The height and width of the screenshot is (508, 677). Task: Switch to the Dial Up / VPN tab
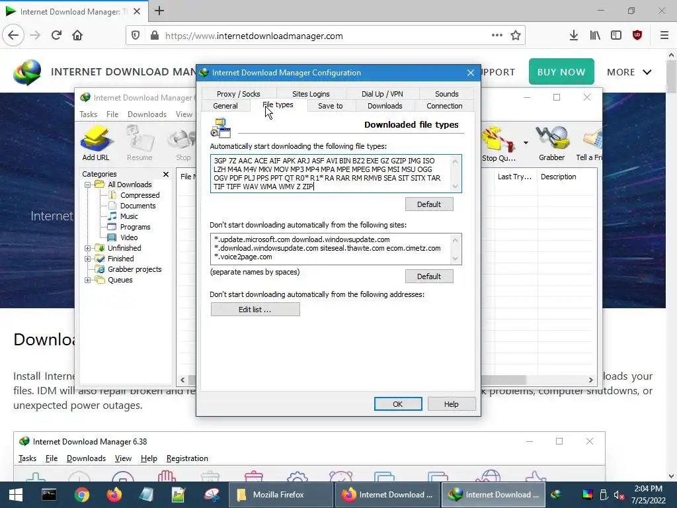tap(382, 94)
